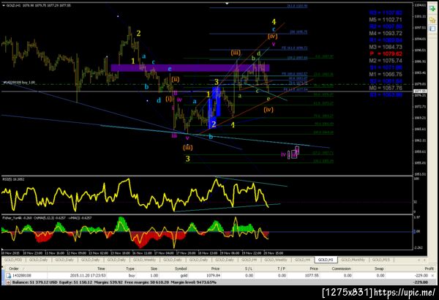This screenshot has height=300, width=439.
Task: Click the buy 1.00 trade level label on chart
Action: (19, 83)
